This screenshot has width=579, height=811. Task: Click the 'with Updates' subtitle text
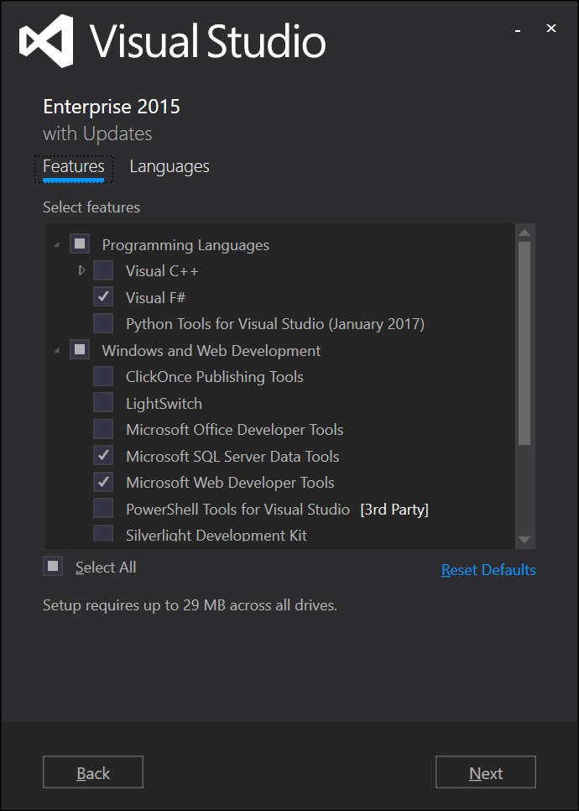click(x=97, y=134)
